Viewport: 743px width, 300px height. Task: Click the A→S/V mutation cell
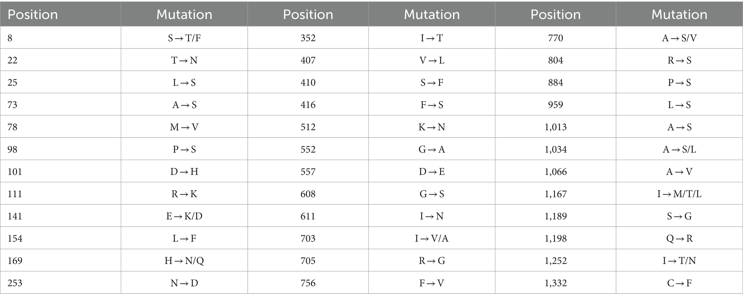[679, 38]
